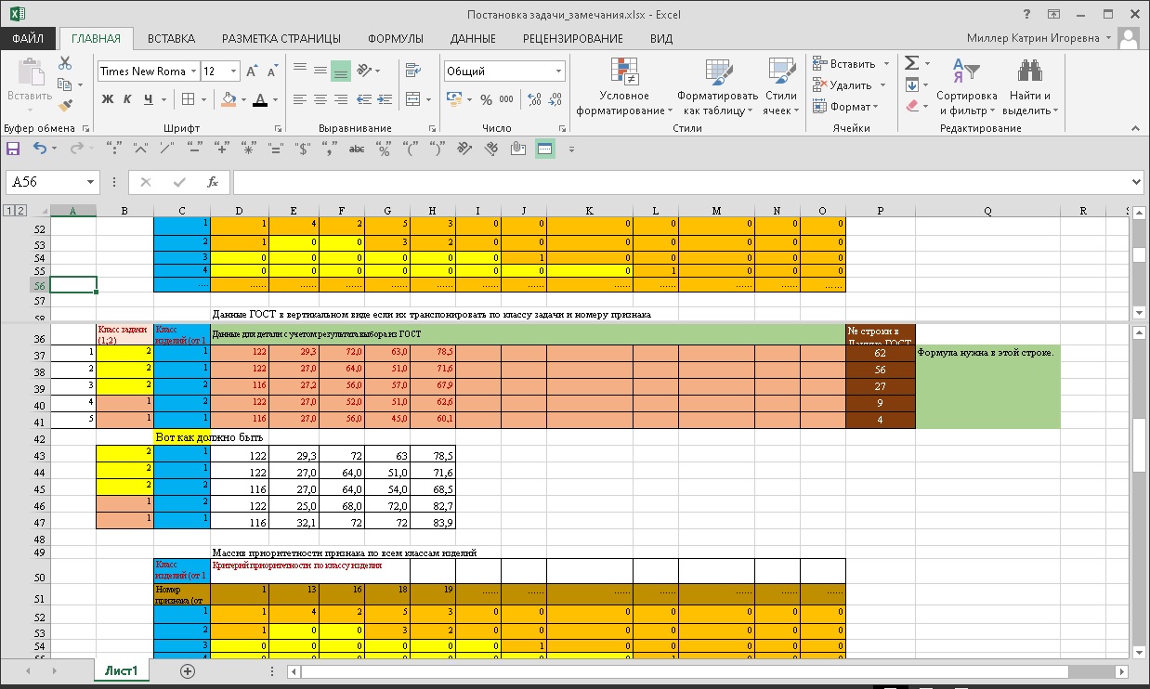Click the Wrap Text icon
The width and height of the screenshot is (1150, 689).
412,71
